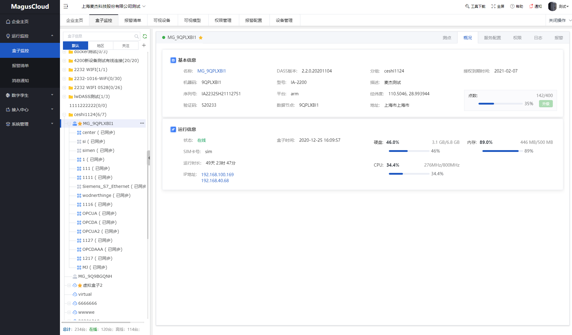Screen dimensions: 572x335
Task: Collapse the MG_9QPLXBI1 tree node
Action: (69, 123)
